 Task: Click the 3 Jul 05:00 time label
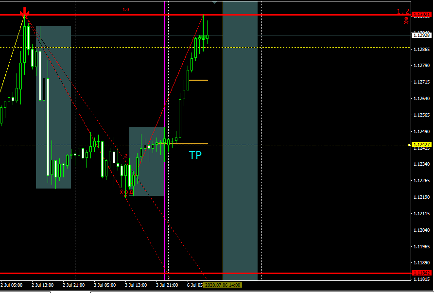tap(104, 285)
